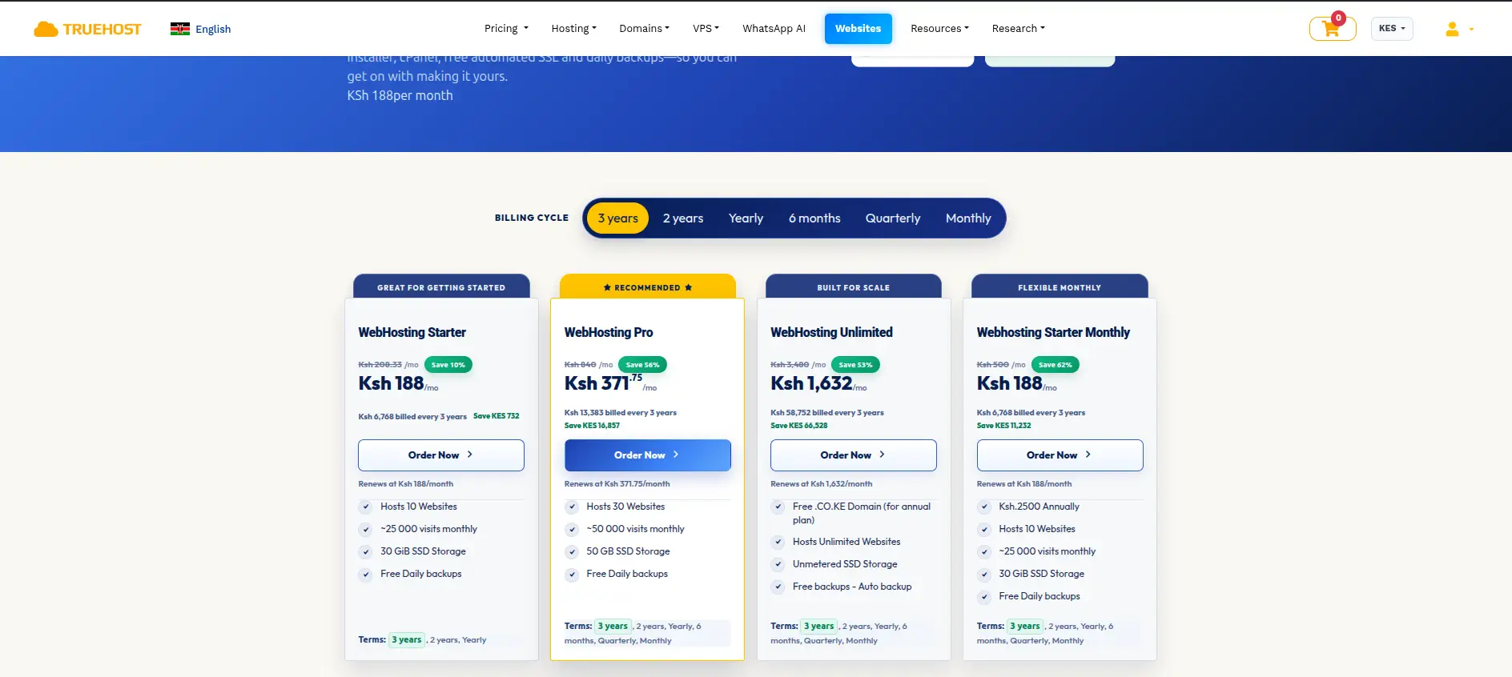Open the WhatsApp AI page
Image resolution: width=1512 pixels, height=677 pixels.
774,29
